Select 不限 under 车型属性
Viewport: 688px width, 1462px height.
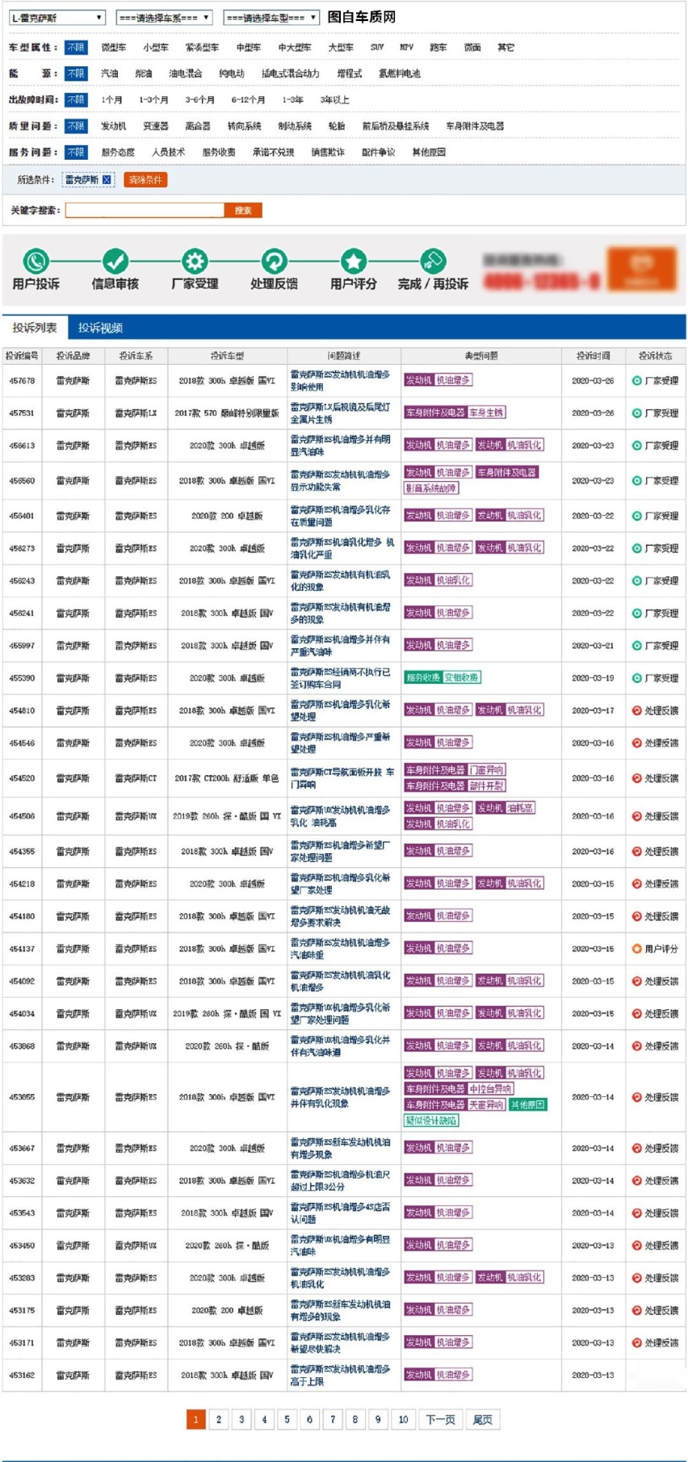pyautogui.click(x=76, y=48)
